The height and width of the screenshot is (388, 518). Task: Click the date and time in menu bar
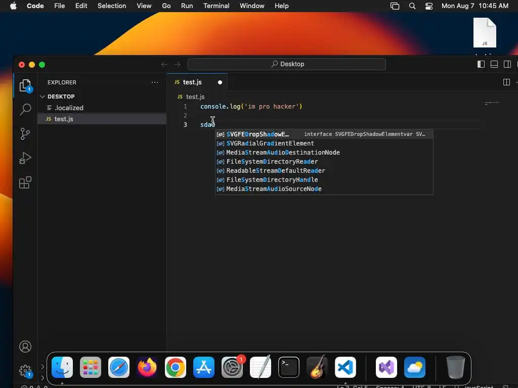coord(474,6)
